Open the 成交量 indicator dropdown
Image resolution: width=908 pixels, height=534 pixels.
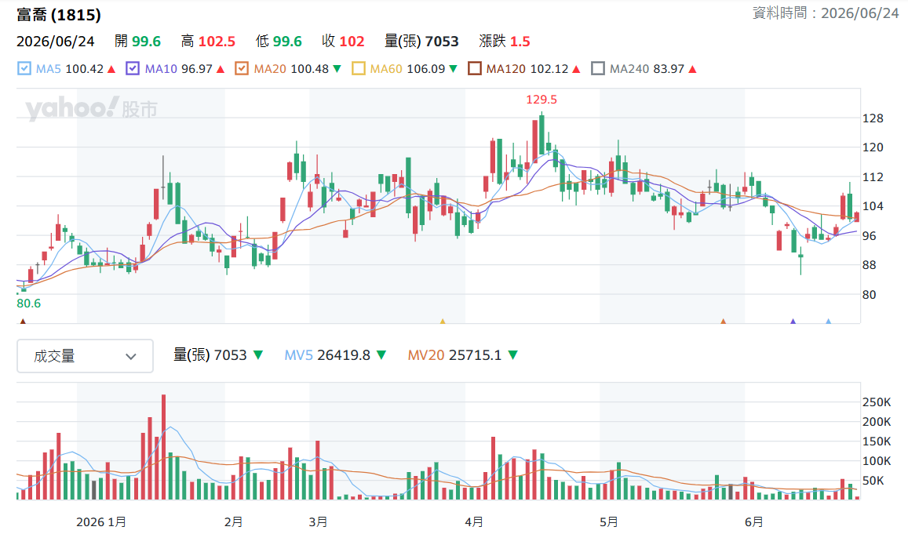click(x=85, y=356)
